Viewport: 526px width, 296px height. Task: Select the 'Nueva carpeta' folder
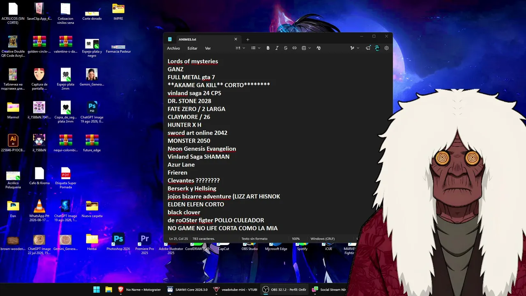coord(92,209)
